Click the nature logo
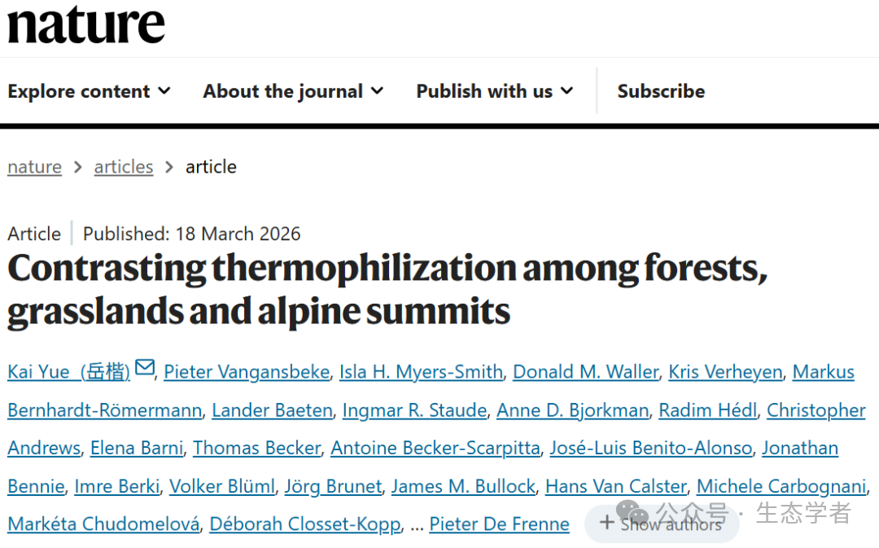The image size is (879, 548). (x=86, y=24)
